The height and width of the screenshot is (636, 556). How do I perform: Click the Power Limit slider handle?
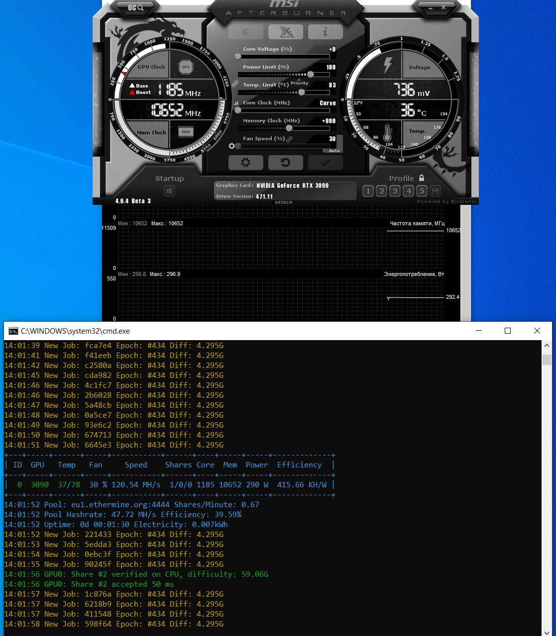pyautogui.click(x=311, y=74)
